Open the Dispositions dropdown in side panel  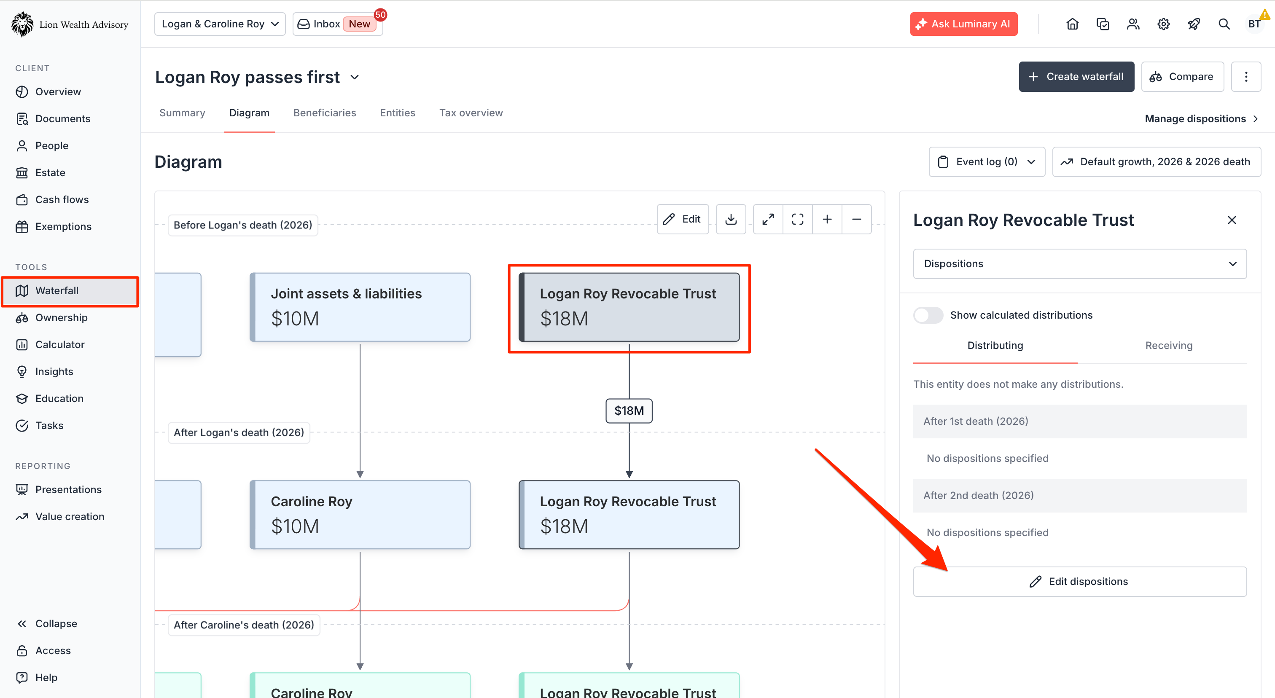(x=1079, y=264)
